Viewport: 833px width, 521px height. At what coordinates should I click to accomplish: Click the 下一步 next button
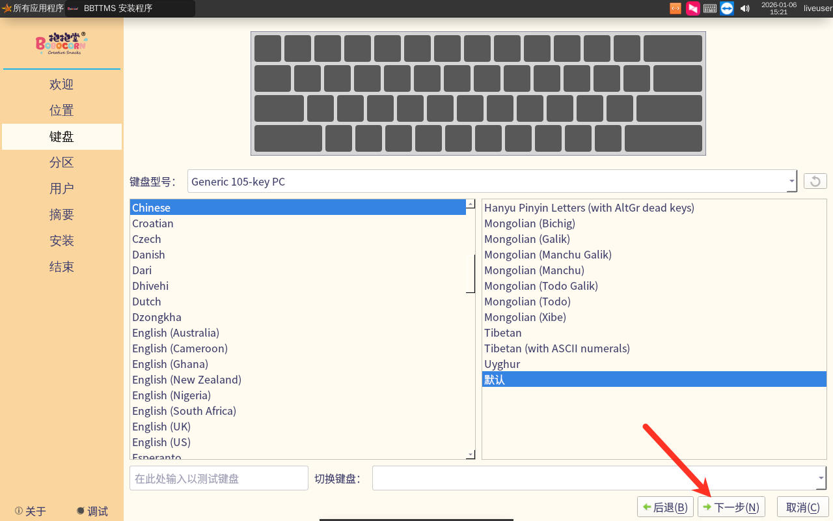(731, 507)
